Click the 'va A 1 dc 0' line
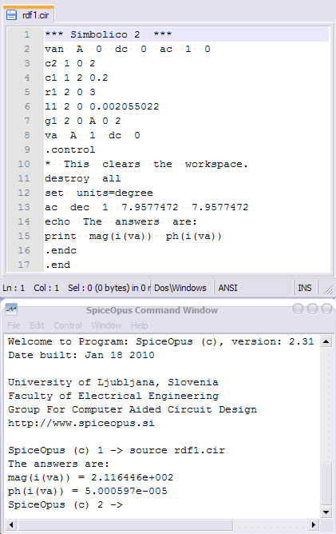Screen dimensions: 336x534 [92, 135]
